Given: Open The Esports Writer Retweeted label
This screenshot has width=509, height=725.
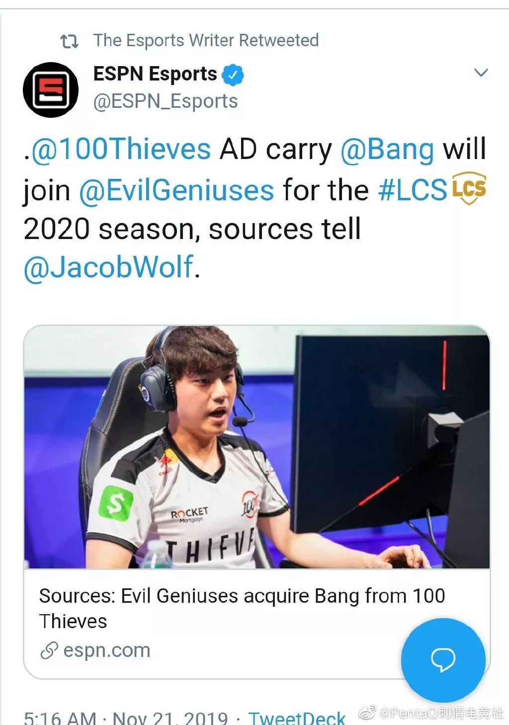Looking at the screenshot, I should [x=206, y=40].
